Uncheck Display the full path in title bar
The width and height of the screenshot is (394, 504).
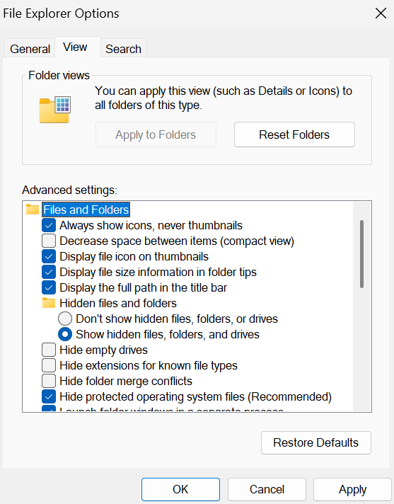point(49,287)
